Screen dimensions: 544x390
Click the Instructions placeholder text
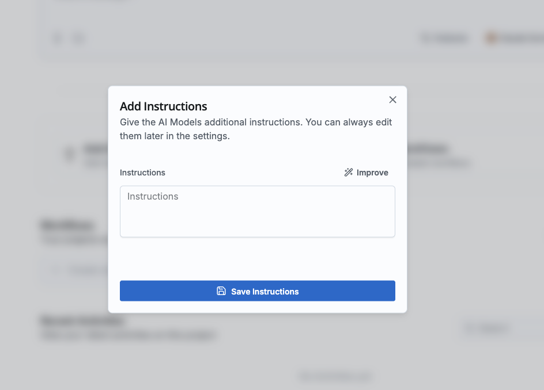[153, 197]
